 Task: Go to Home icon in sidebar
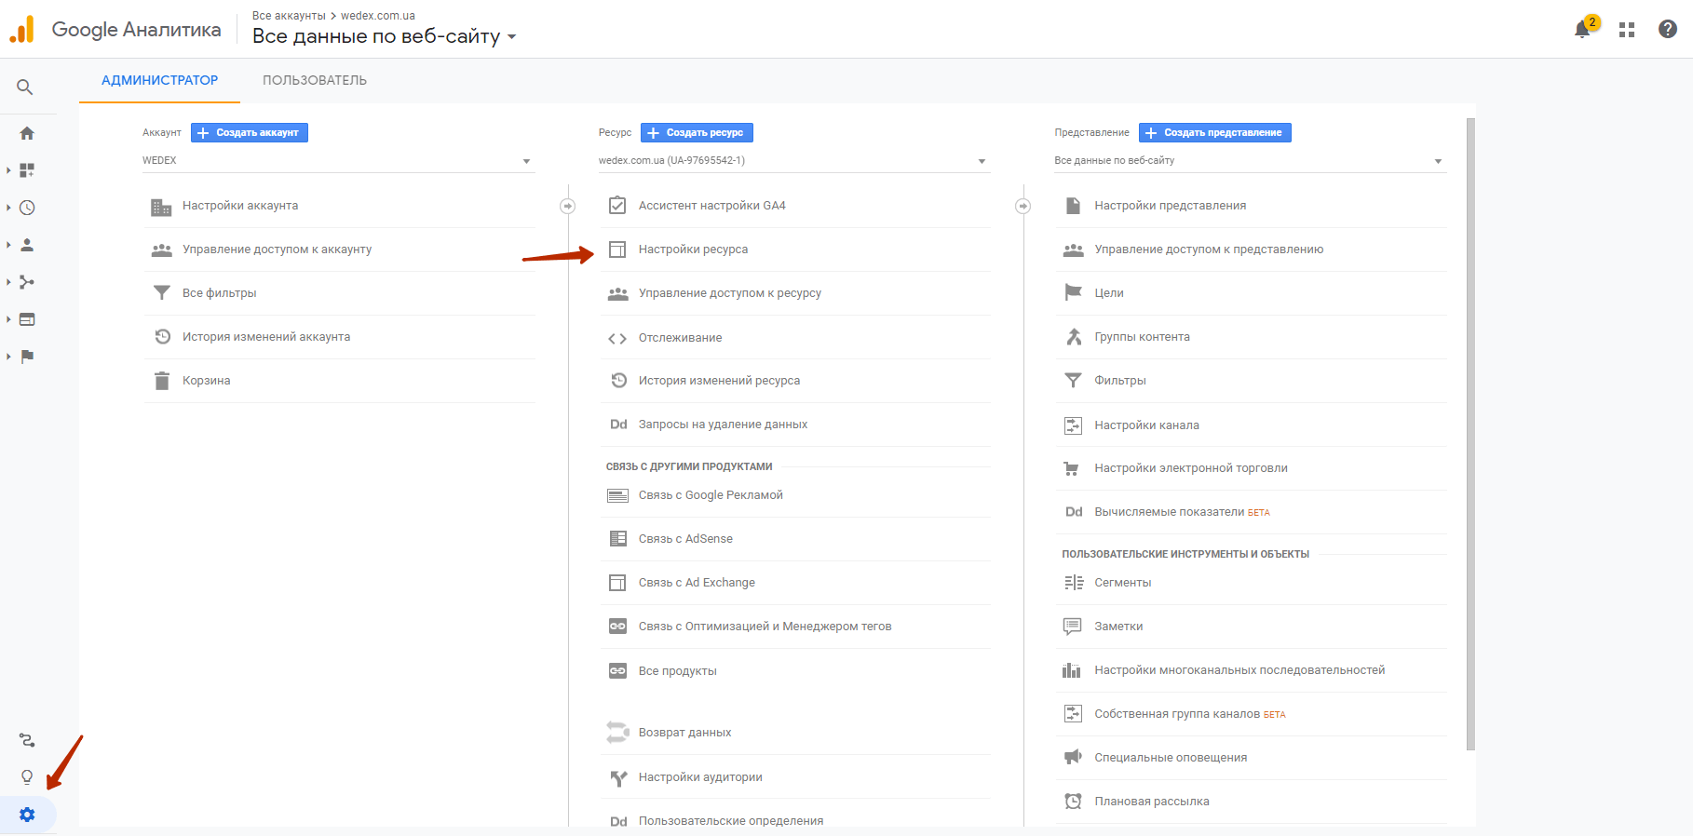pos(27,133)
